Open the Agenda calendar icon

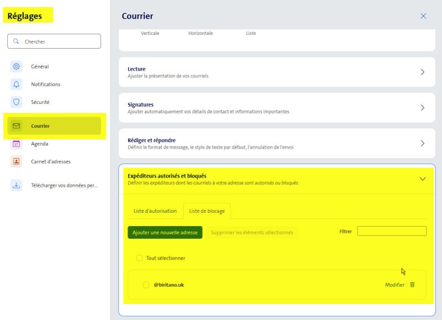[x=17, y=144]
